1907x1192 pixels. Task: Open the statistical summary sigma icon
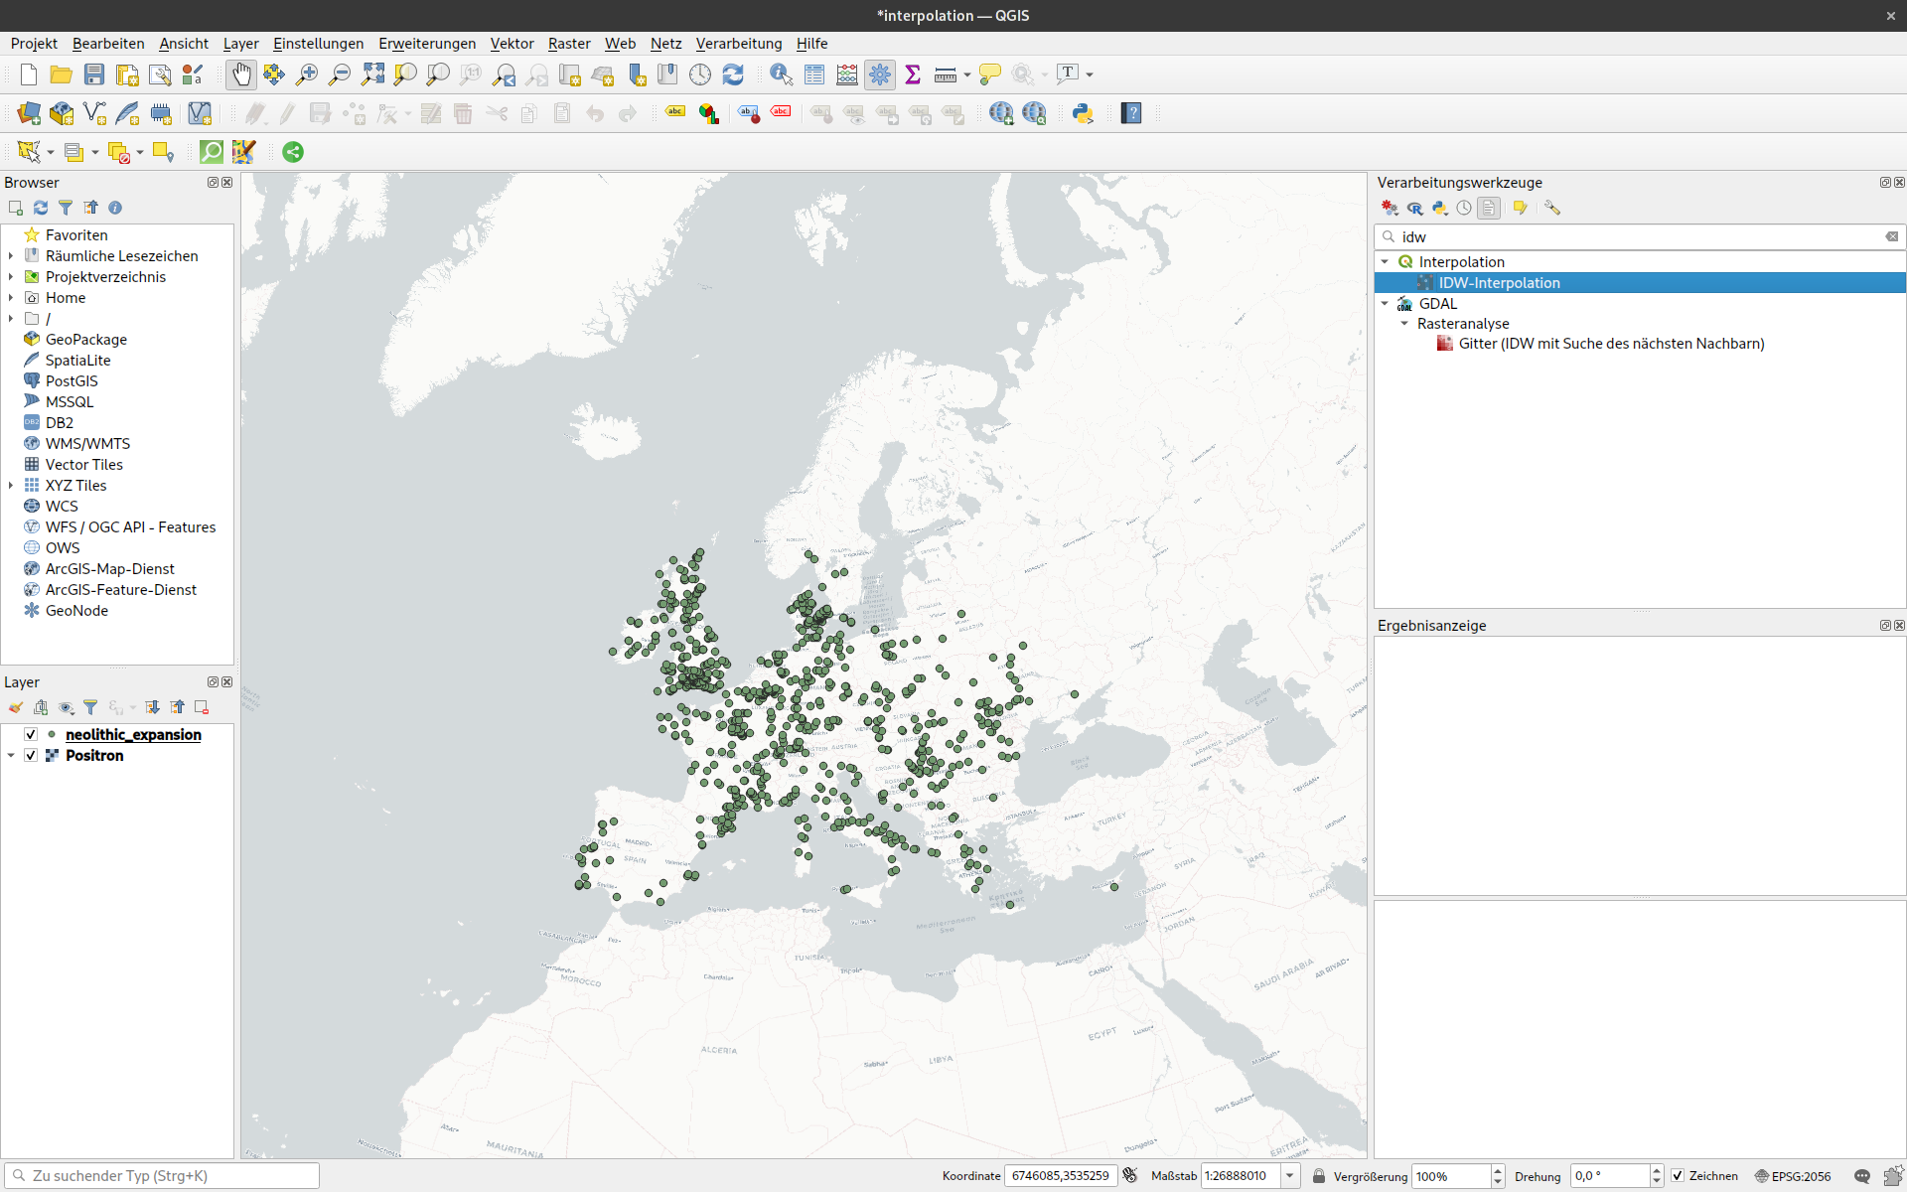[913, 74]
